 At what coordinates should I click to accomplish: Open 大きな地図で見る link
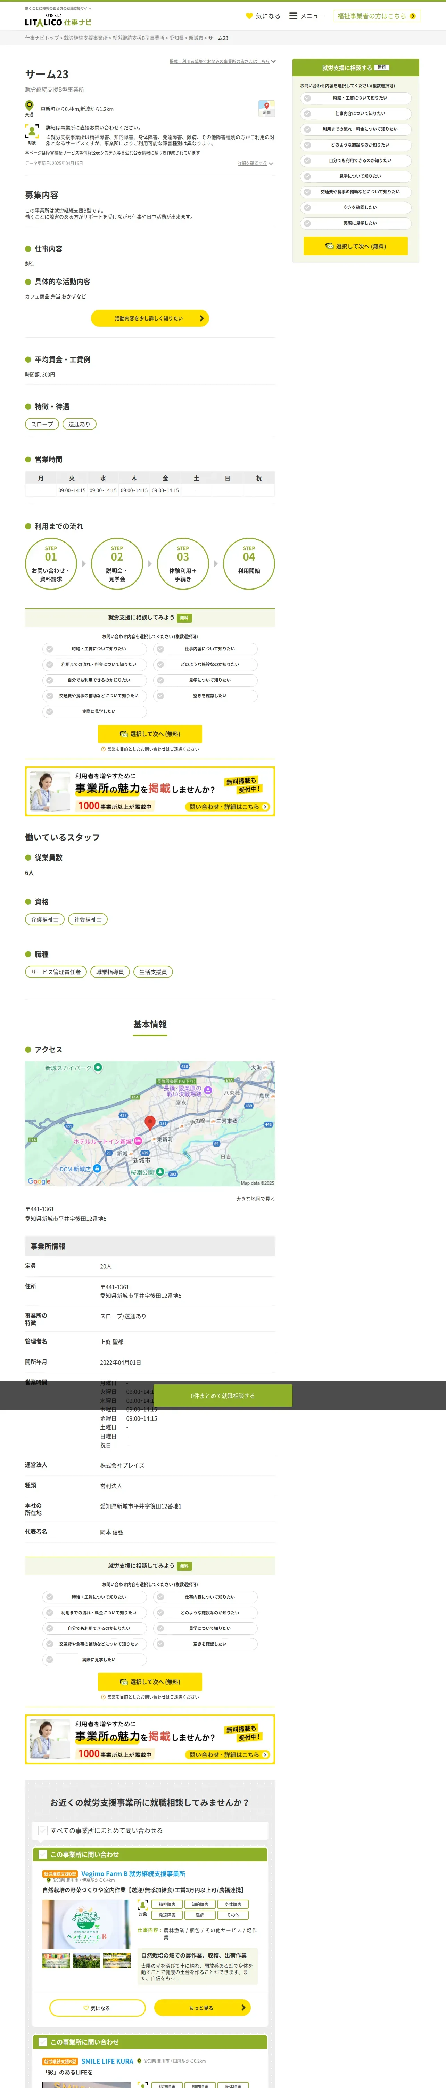click(x=255, y=1198)
